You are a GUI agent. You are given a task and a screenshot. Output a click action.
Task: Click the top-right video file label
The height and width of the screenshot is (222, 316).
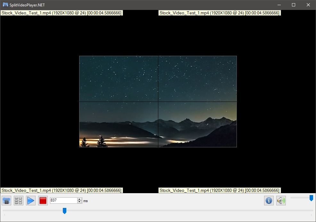click(219, 13)
